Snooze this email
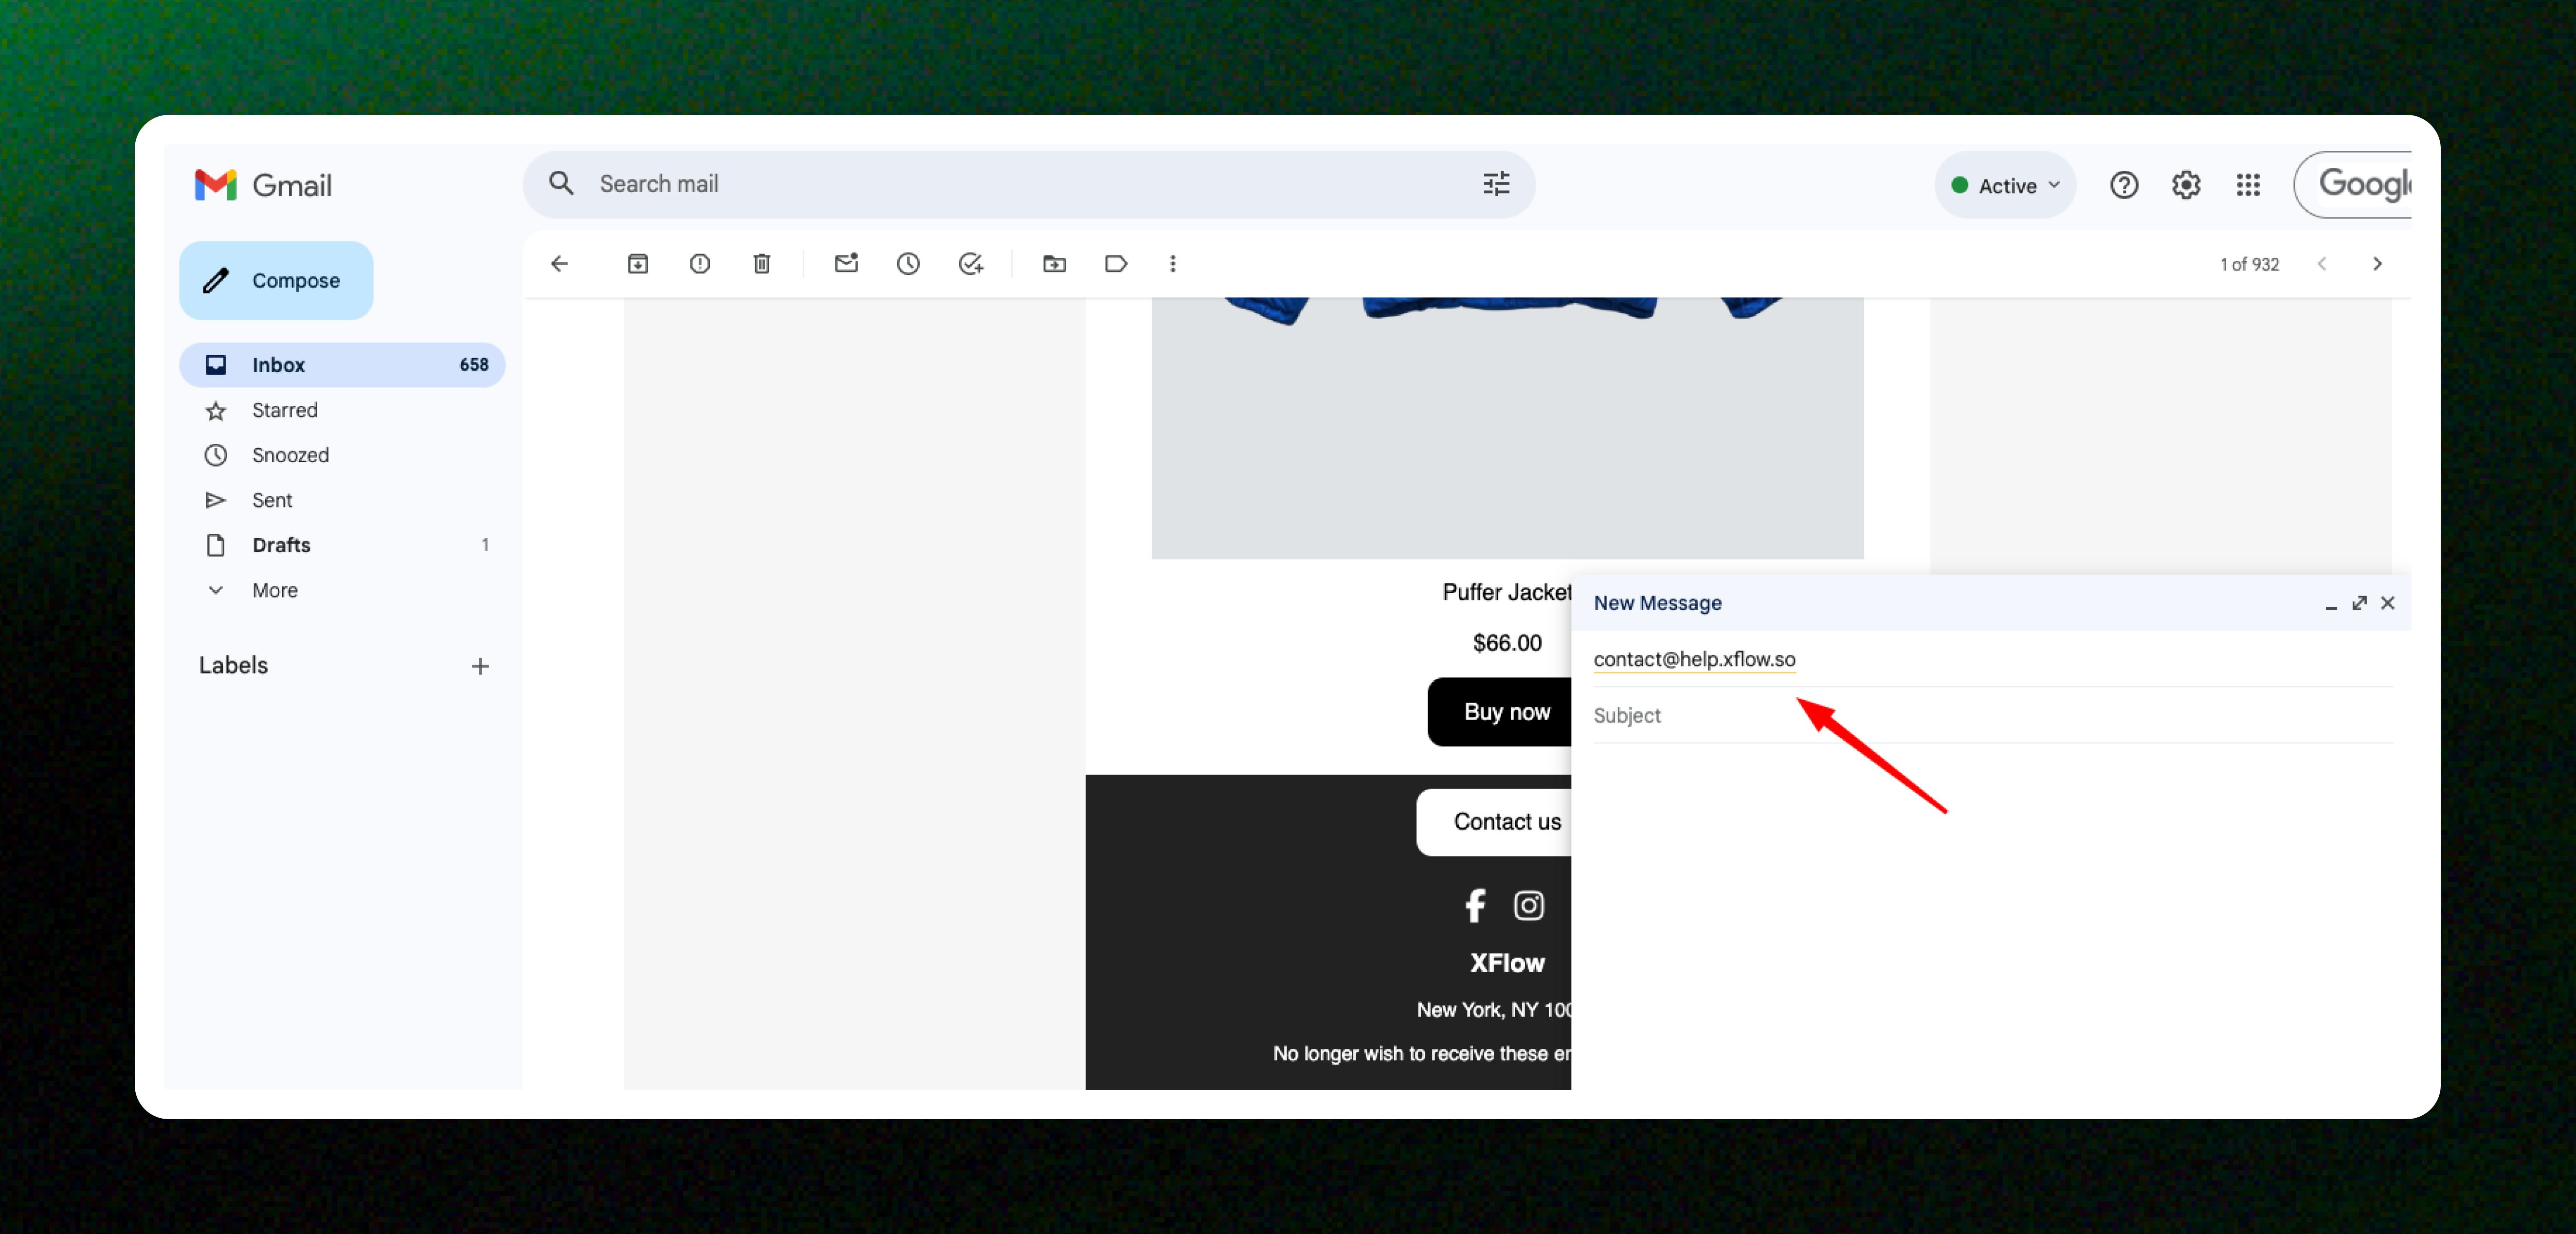Viewport: 2576px width, 1234px height. pos(908,264)
